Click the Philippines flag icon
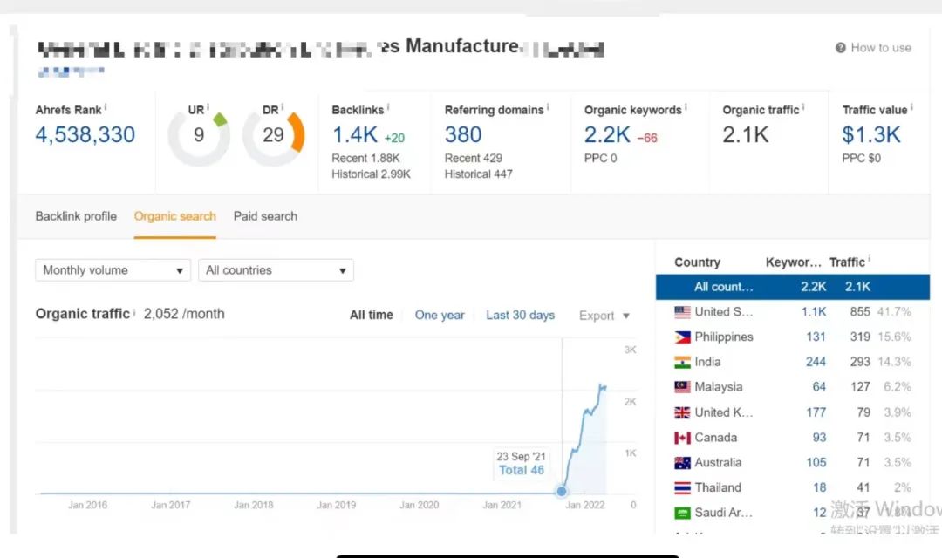Screen dimensions: 942x558 (x=682, y=337)
